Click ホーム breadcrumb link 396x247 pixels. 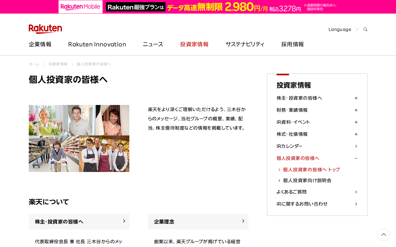[x=34, y=64]
